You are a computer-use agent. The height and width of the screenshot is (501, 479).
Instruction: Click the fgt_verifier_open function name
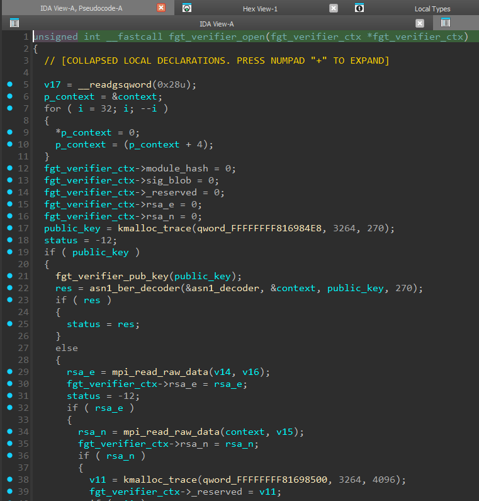[x=216, y=37]
